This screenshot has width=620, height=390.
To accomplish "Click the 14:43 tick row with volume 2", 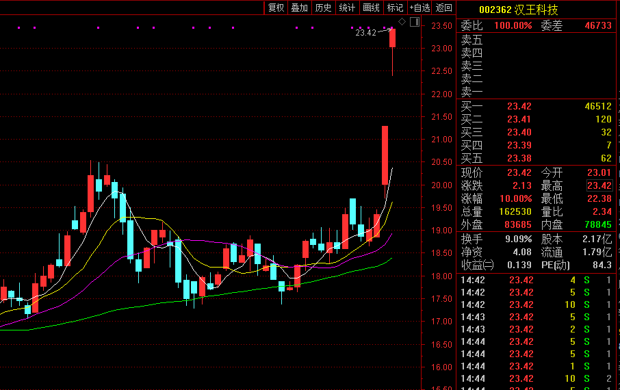I will click(536, 330).
